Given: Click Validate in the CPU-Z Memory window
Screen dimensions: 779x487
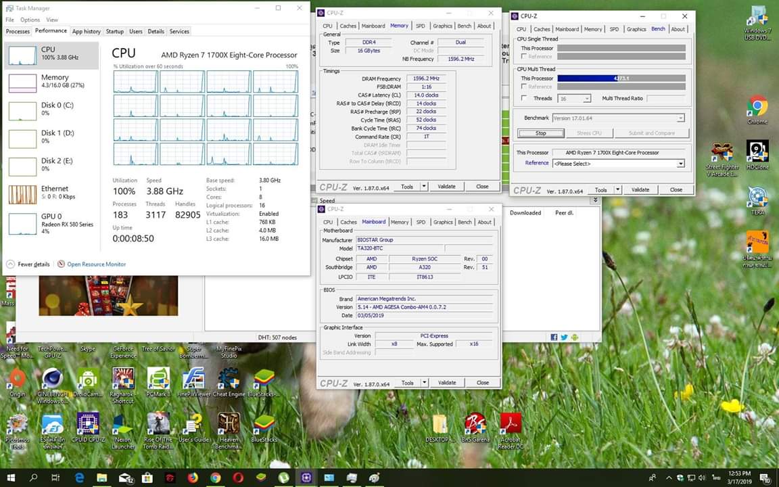Looking at the screenshot, I should coord(446,187).
